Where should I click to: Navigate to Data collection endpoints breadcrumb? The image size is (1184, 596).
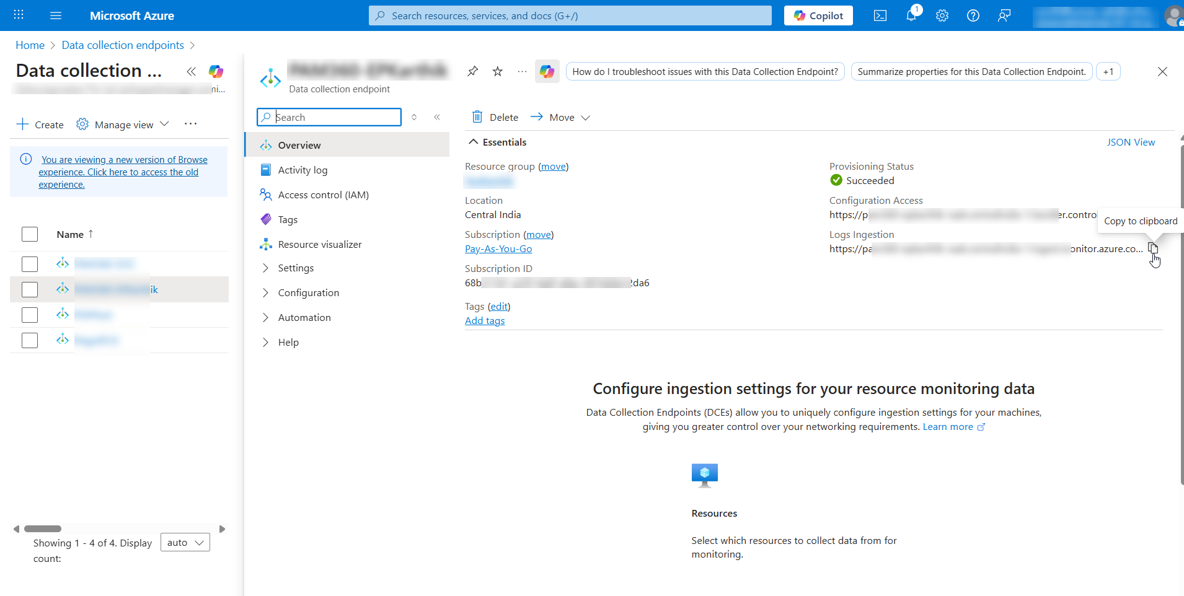[x=122, y=45]
